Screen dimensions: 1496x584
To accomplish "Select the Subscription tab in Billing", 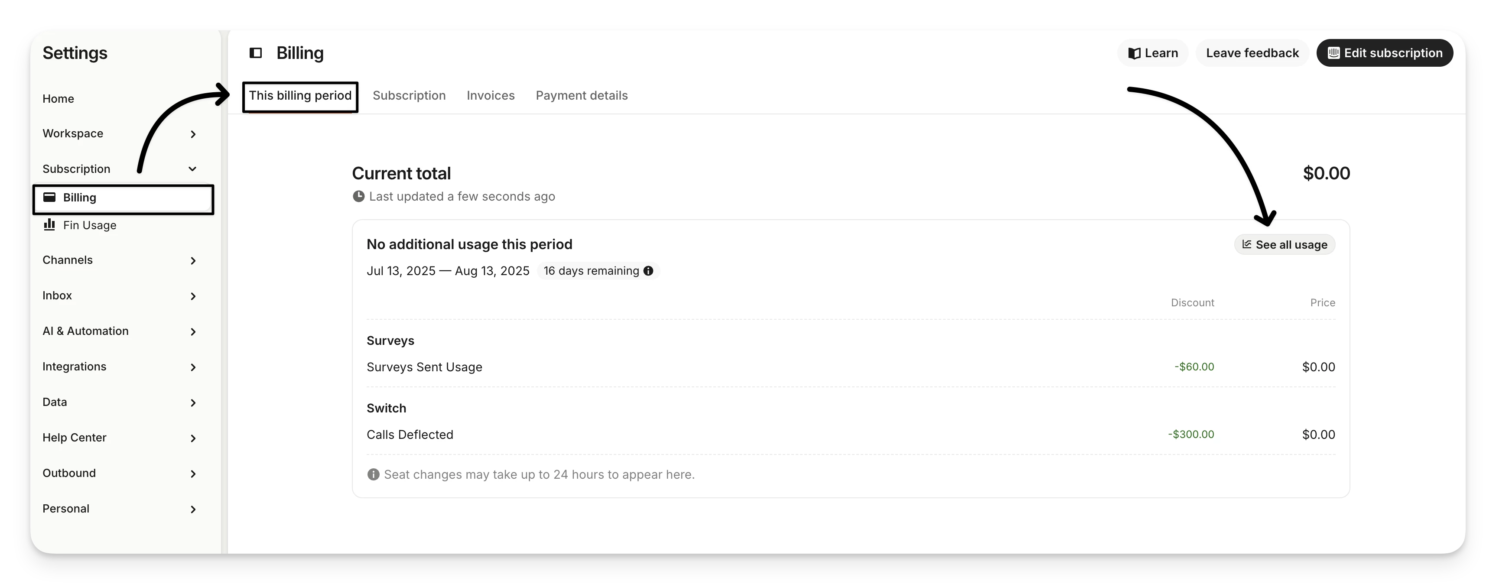I will pyautogui.click(x=409, y=95).
